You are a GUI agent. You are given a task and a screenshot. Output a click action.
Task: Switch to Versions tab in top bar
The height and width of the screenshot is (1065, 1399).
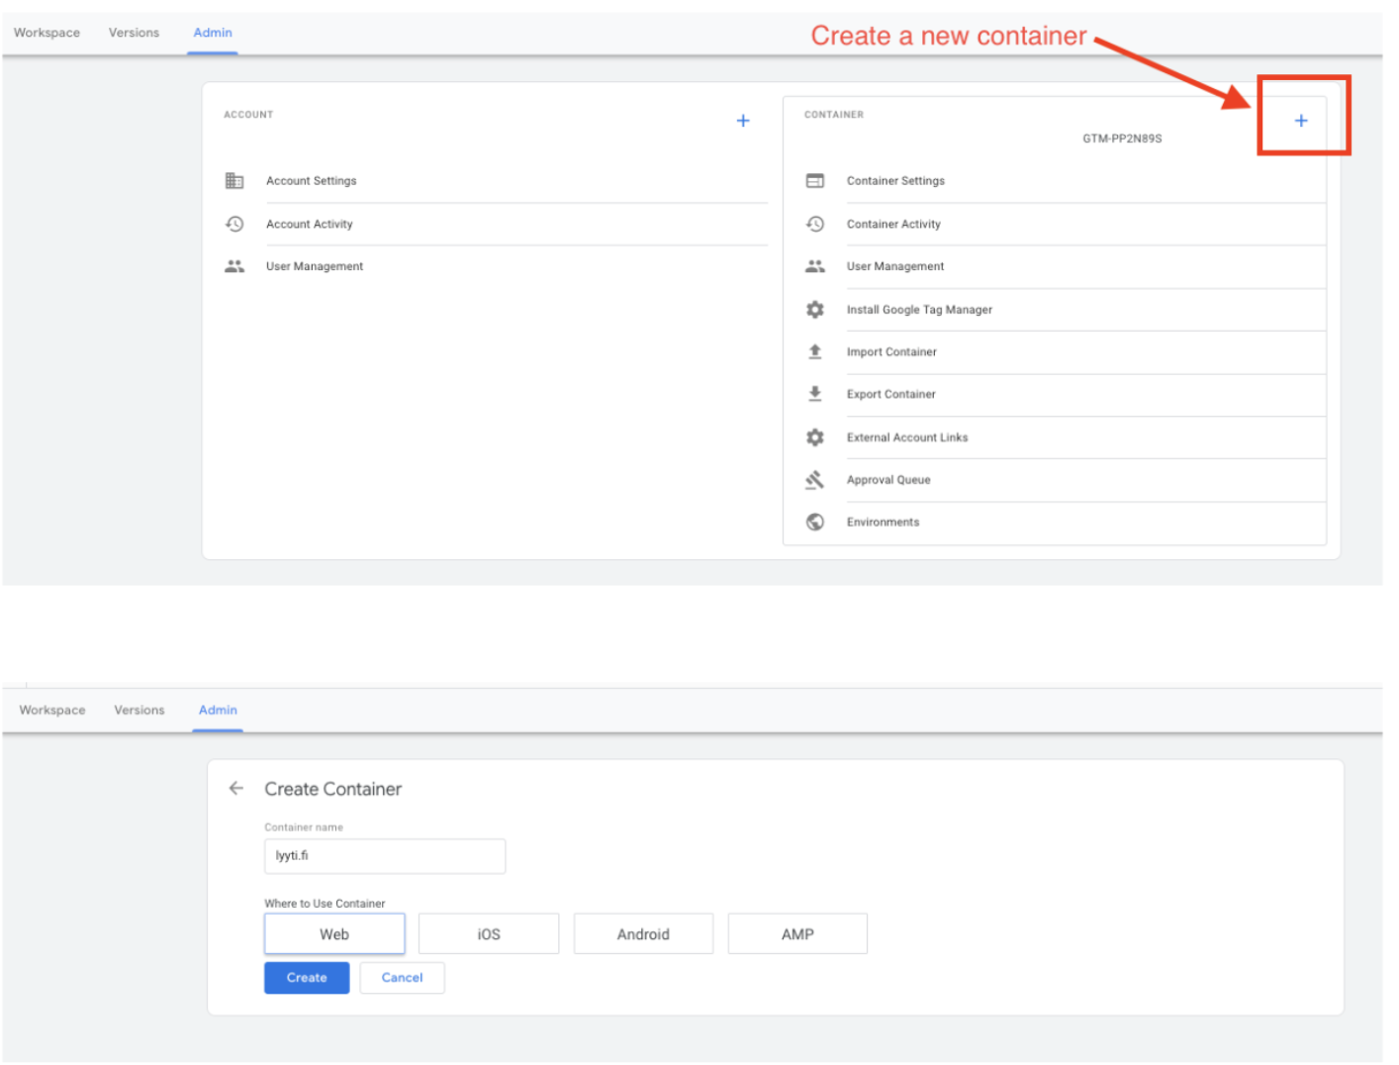click(134, 33)
